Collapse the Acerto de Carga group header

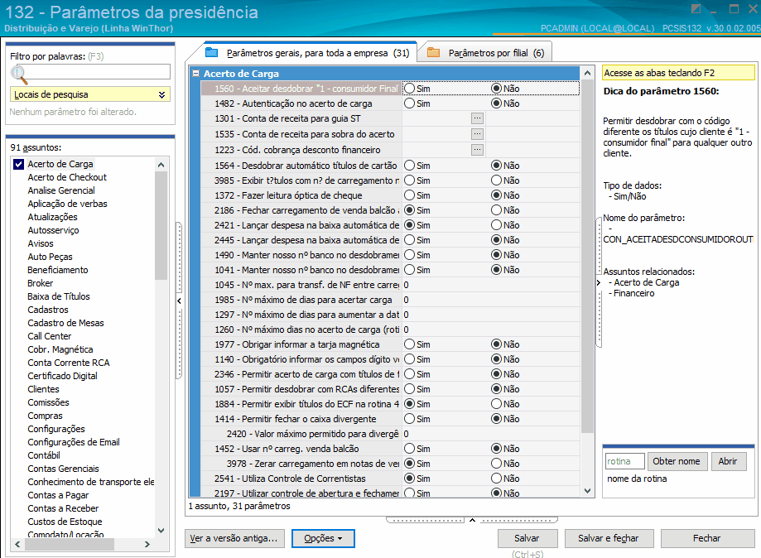196,73
